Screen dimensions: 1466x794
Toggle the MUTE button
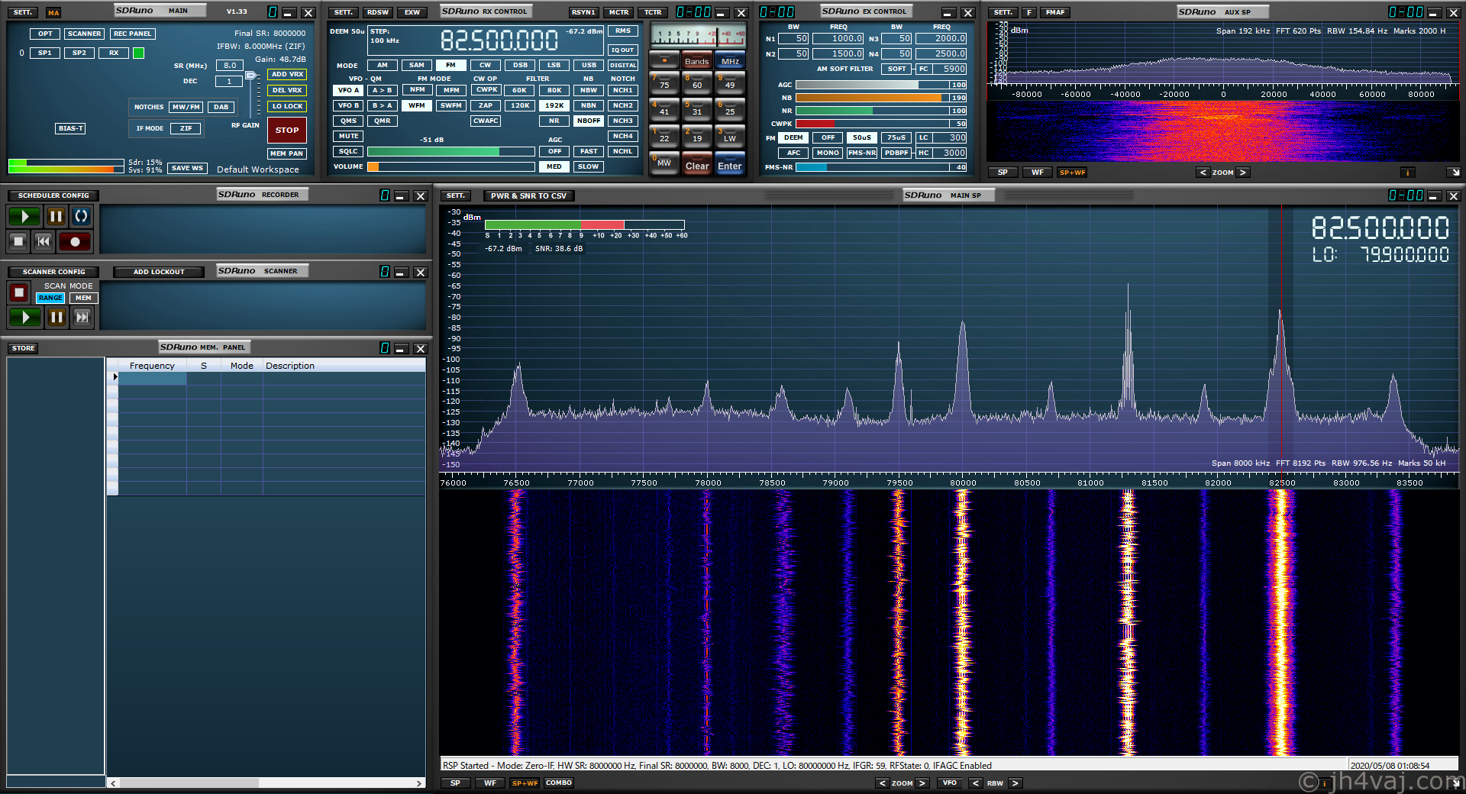click(348, 136)
